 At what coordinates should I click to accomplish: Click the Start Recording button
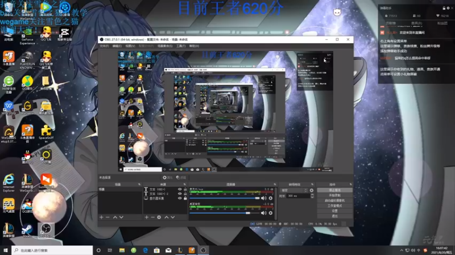334,195
